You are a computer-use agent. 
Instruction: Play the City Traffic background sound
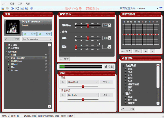point(63,95)
